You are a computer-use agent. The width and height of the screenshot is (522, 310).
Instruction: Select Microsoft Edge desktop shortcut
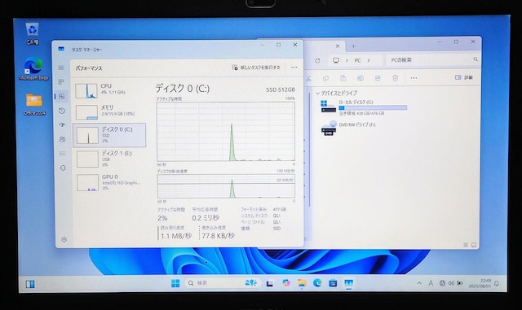[33, 69]
